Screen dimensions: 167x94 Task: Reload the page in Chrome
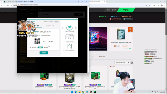pos(8,5)
